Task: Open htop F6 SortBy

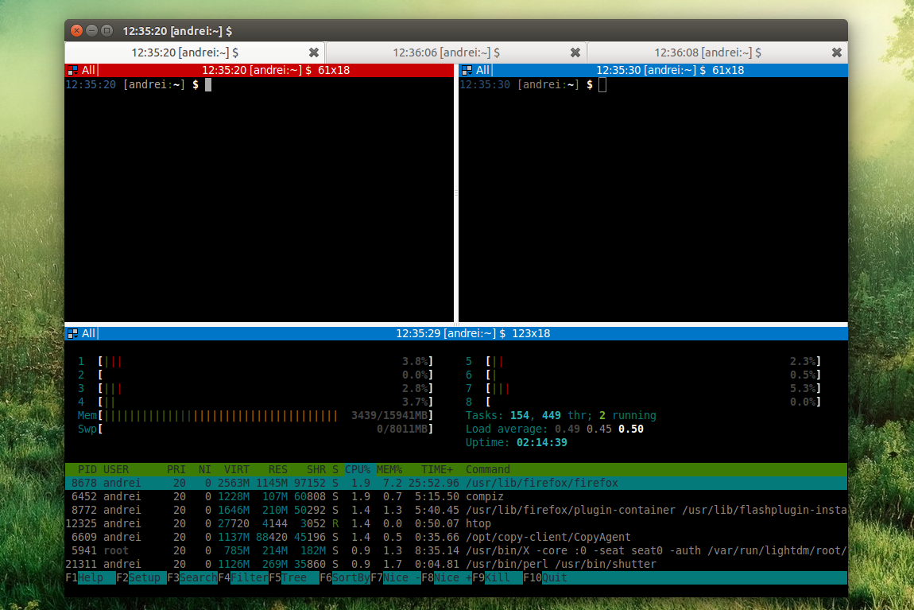Action: click(345, 578)
